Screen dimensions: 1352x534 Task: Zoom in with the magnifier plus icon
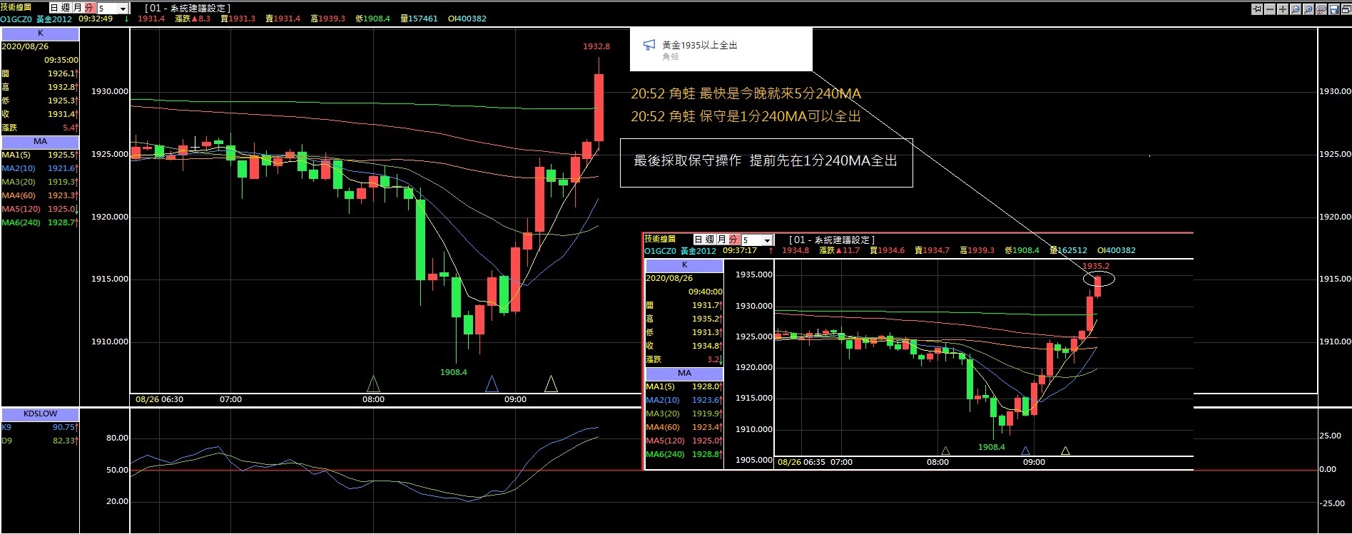point(1308,9)
